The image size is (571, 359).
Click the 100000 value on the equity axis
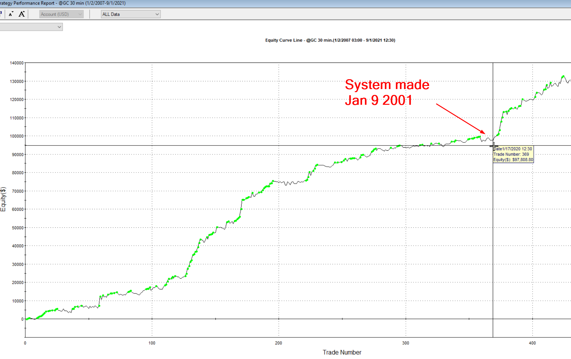pos(17,136)
